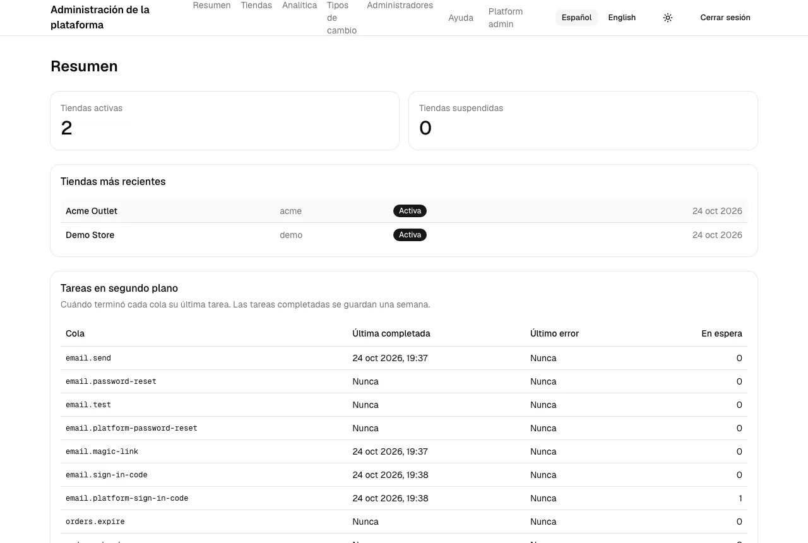Screen dimensions: 808x543
Task: Open the Demo Store row
Action: (404, 235)
